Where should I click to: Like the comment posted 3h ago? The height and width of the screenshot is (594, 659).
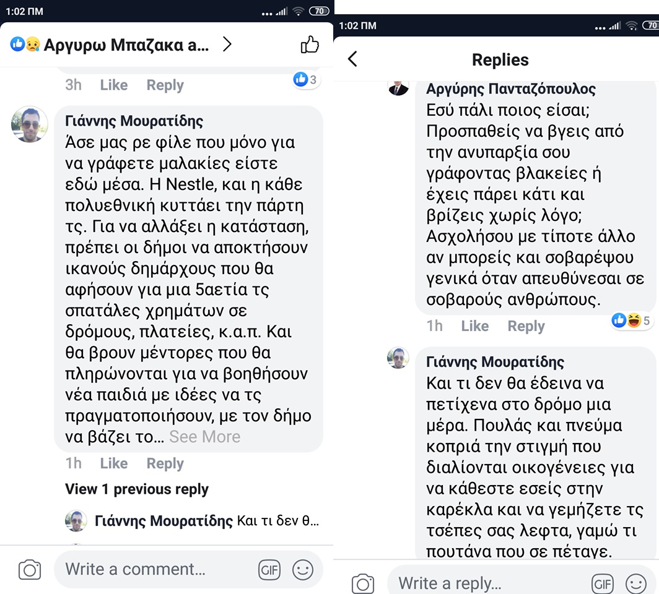113,85
